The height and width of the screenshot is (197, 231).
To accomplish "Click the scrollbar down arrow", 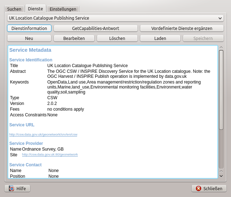I will click(221, 176).
